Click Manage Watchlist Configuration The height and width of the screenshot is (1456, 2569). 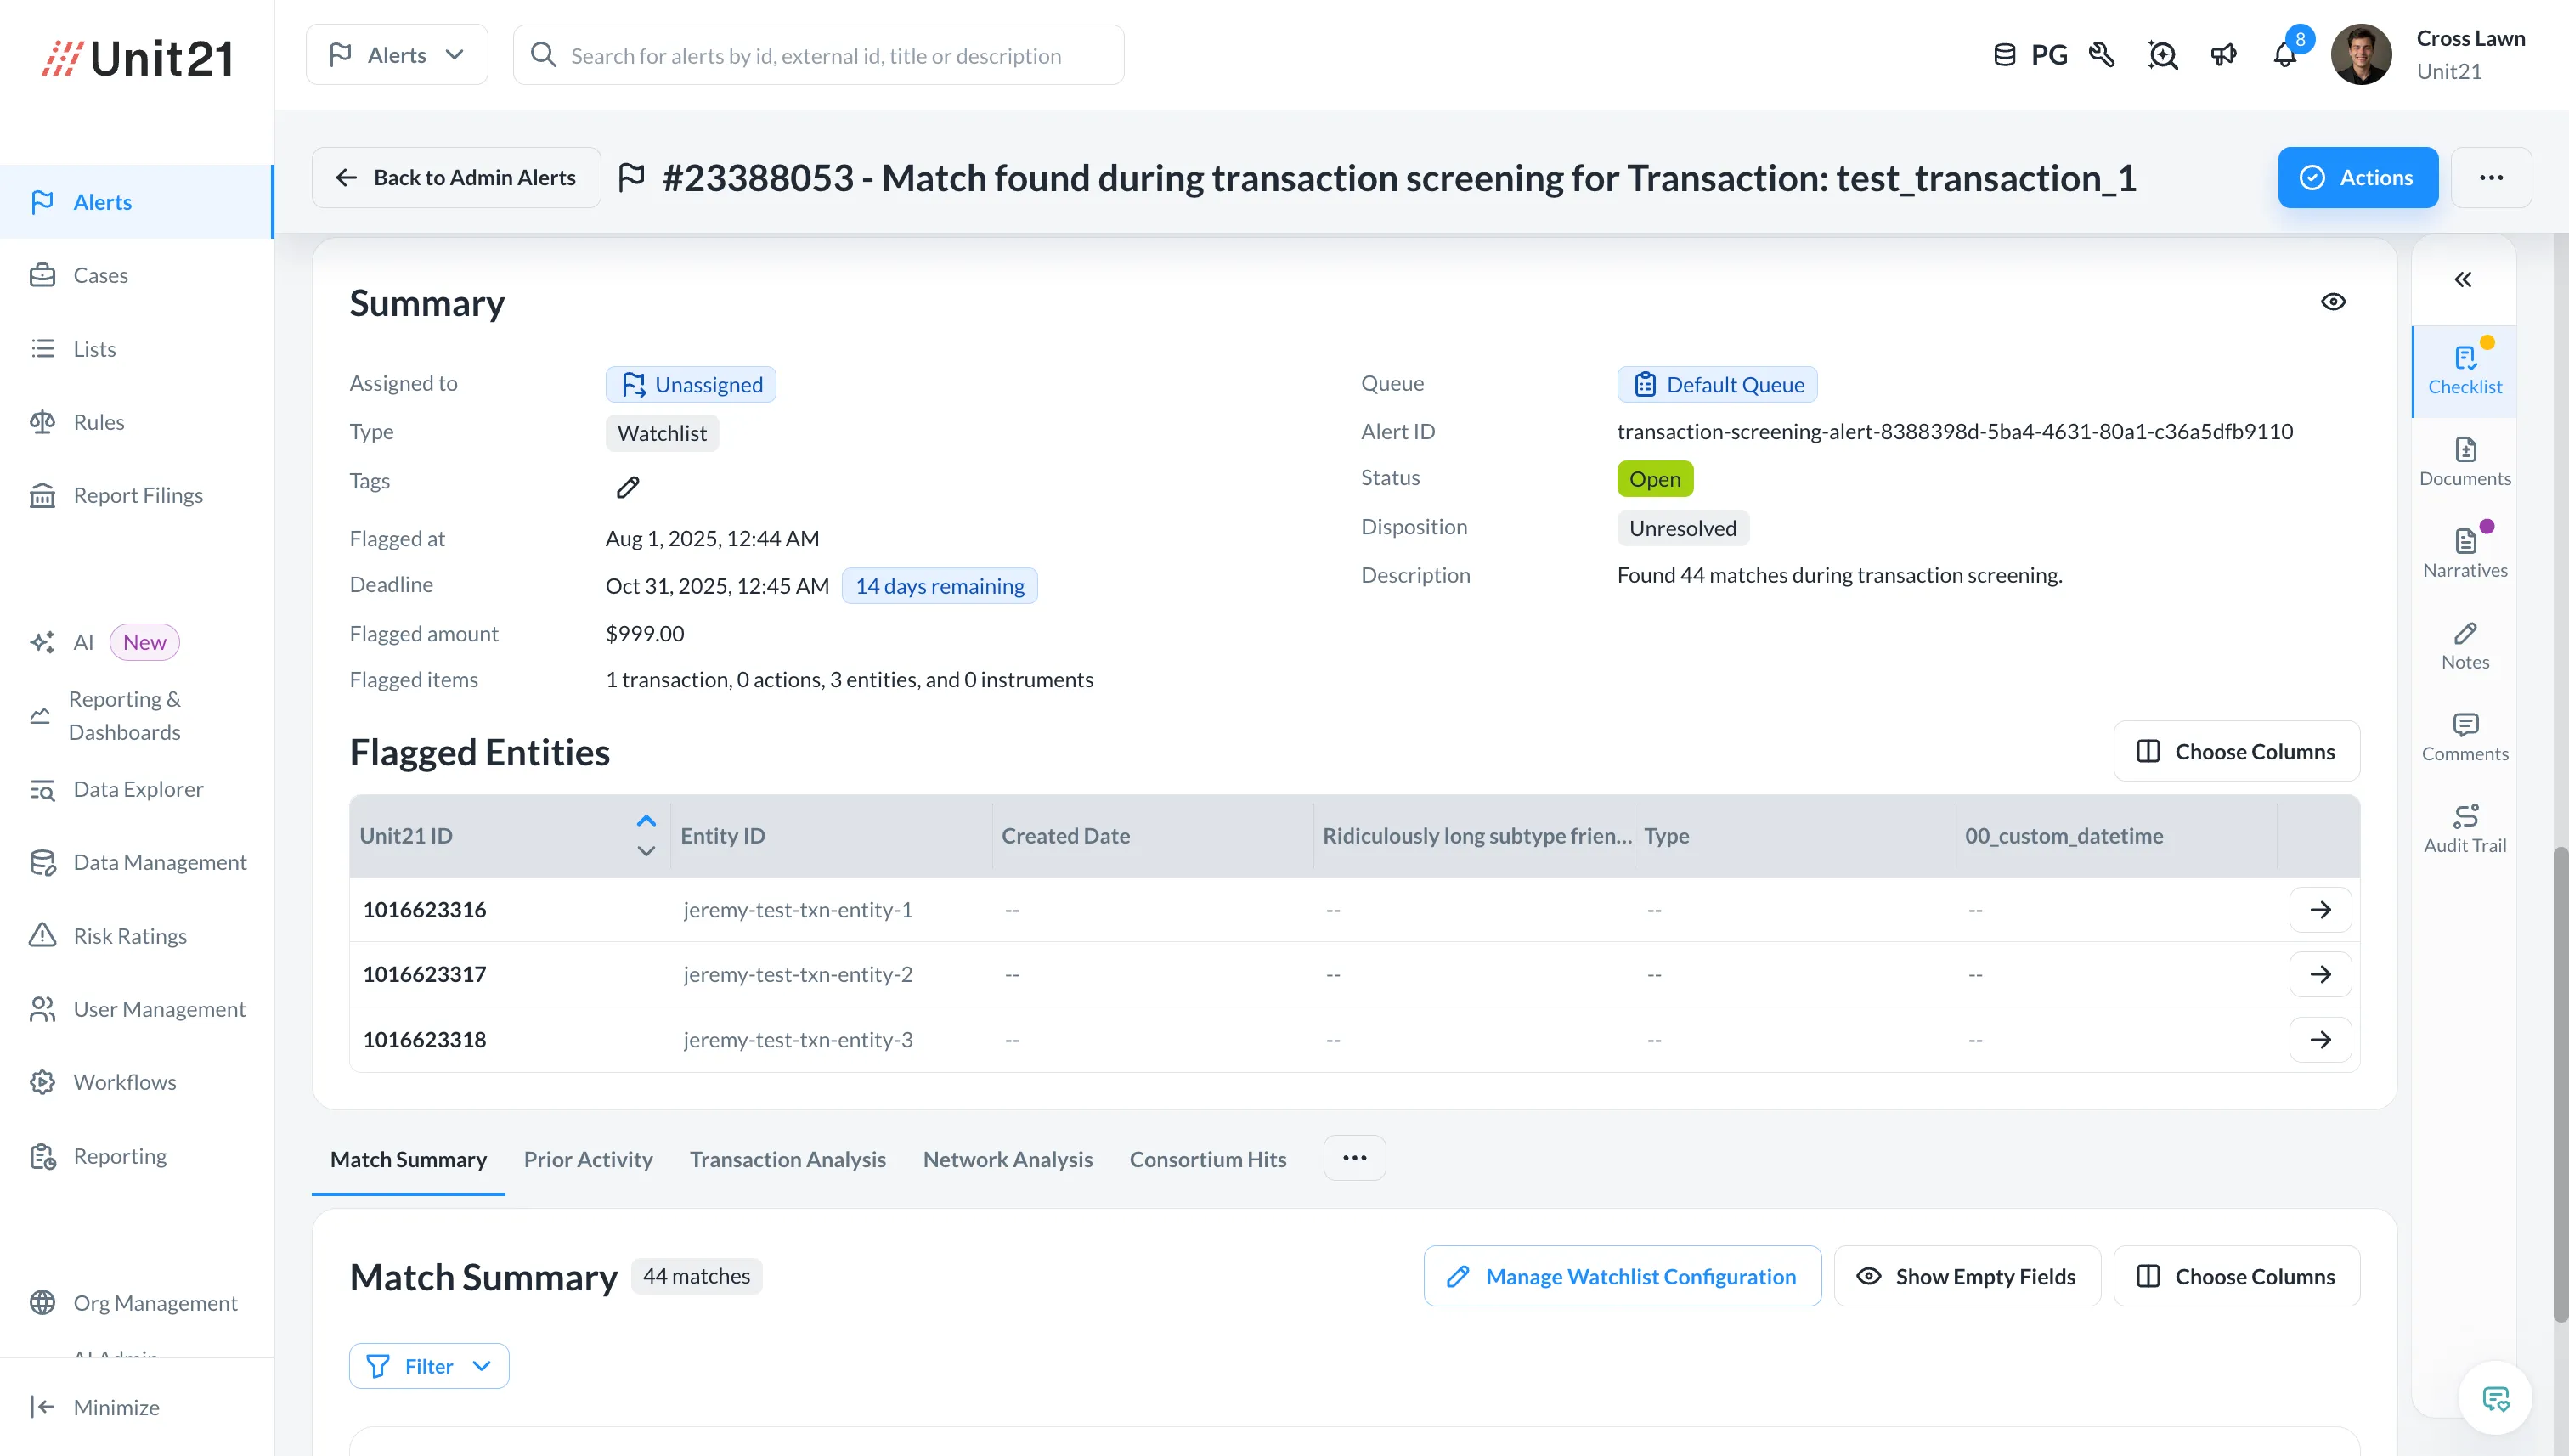click(x=1622, y=1276)
